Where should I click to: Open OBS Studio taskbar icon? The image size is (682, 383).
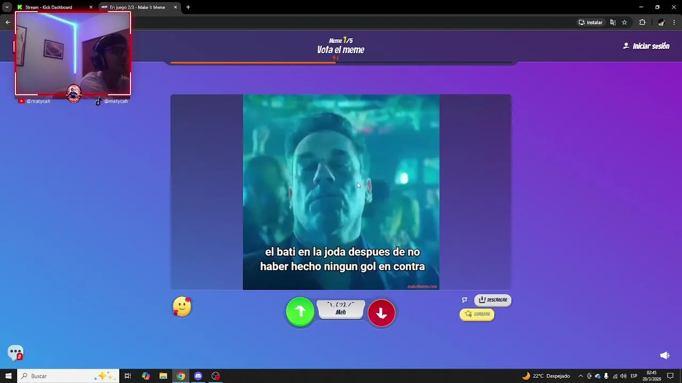216,376
